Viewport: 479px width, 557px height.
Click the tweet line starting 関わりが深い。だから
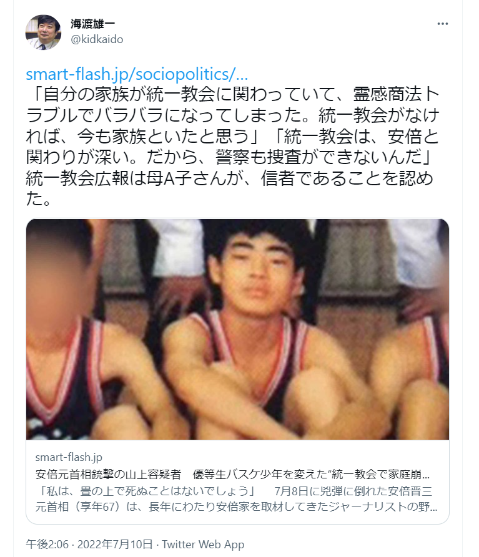click(x=229, y=157)
